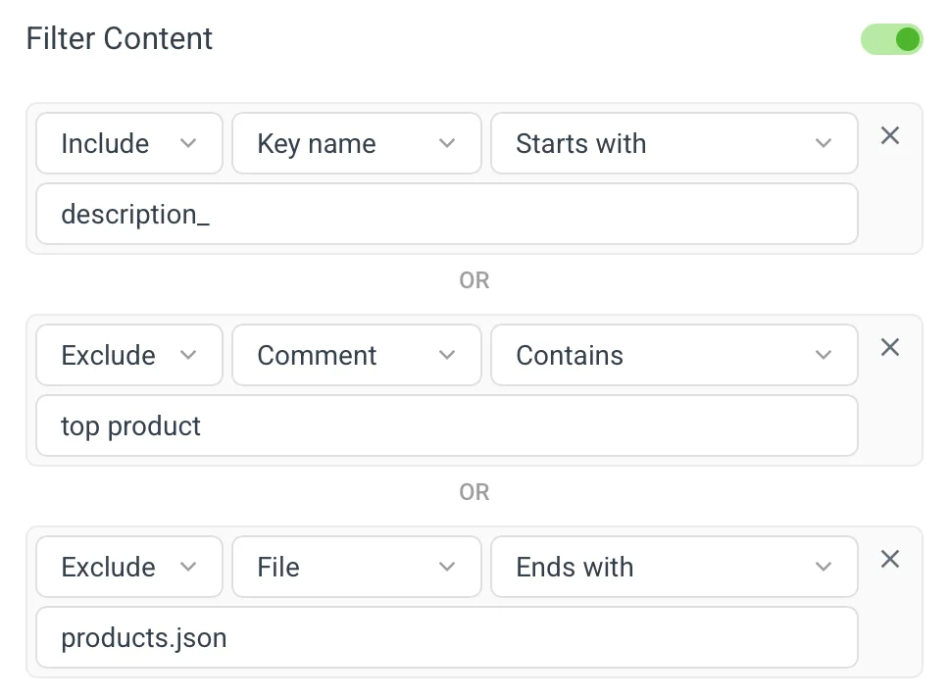Screen dimensions: 949x698
Task: Open the File field type dropdown
Action: 356,567
